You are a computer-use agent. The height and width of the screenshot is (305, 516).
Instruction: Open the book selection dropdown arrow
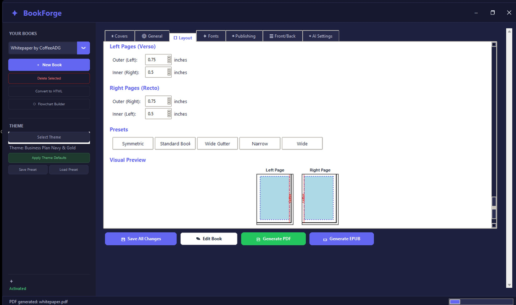[x=83, y=48]
